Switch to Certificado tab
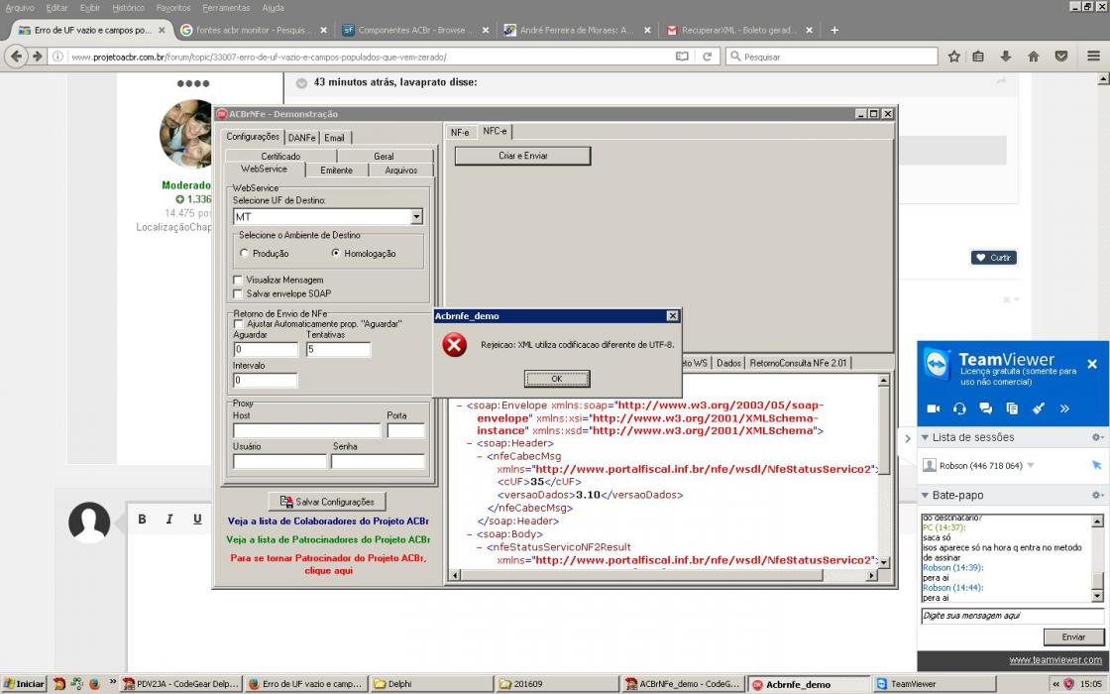This screenshot has width=1110, height=694. (x=281, y=156)
